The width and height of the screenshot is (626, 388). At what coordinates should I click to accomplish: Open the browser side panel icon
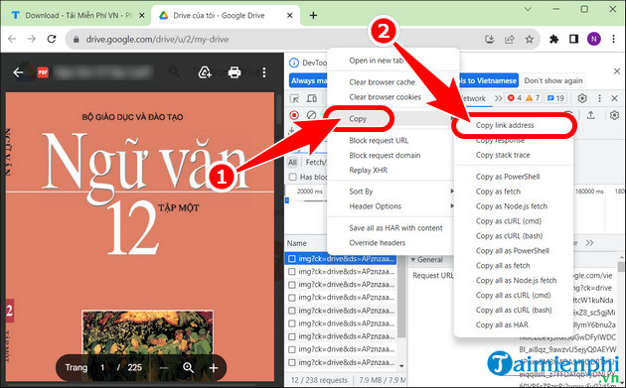[x=573, y=39]
